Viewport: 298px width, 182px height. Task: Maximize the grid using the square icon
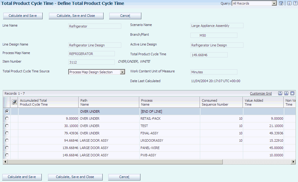tap(292, 93)
